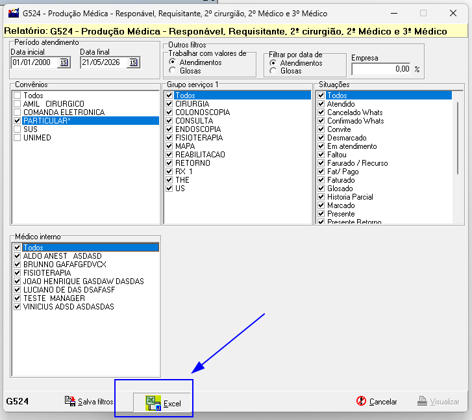Check COMANDA ELETRONICA convênio

tap(17, 112)
